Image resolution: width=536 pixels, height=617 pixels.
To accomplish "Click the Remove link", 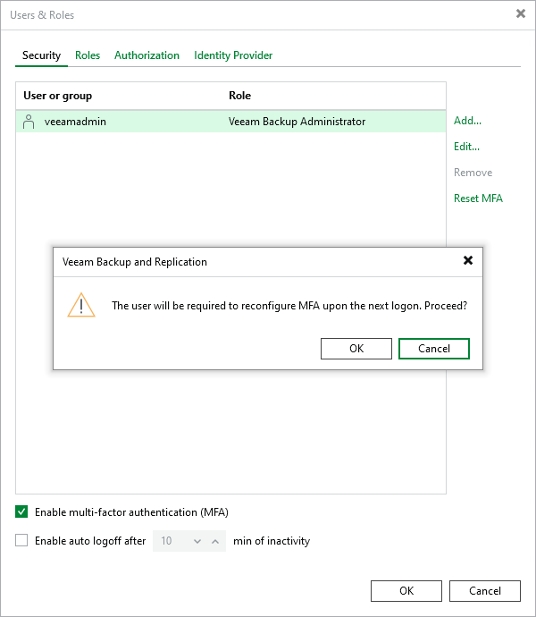I will tap(473, 173).
